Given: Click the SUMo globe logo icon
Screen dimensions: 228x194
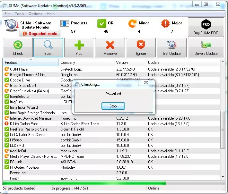Looking at the screenshot, I should point(12,25).
